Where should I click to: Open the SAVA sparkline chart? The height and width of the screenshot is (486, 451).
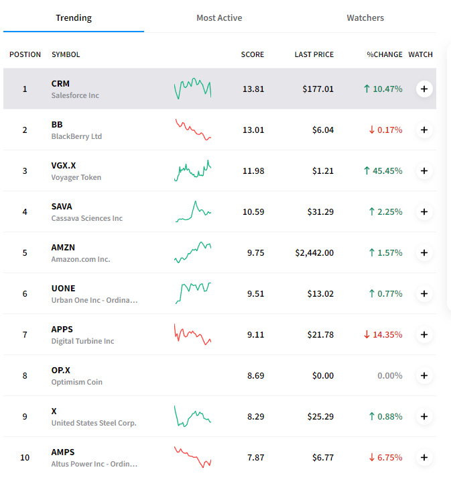point(193,211)
